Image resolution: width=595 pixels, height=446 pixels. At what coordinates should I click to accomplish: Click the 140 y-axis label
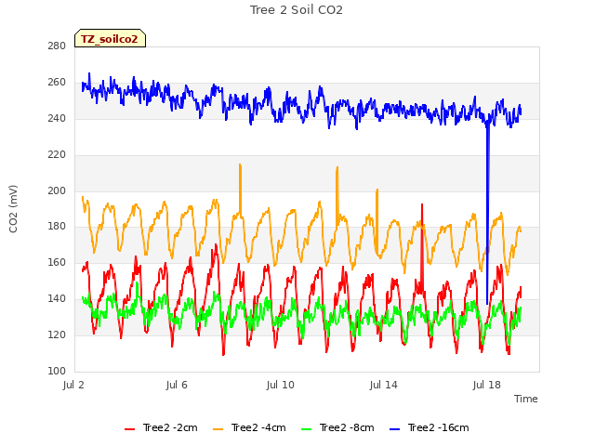pyautogui.click(x=57, y=299)
